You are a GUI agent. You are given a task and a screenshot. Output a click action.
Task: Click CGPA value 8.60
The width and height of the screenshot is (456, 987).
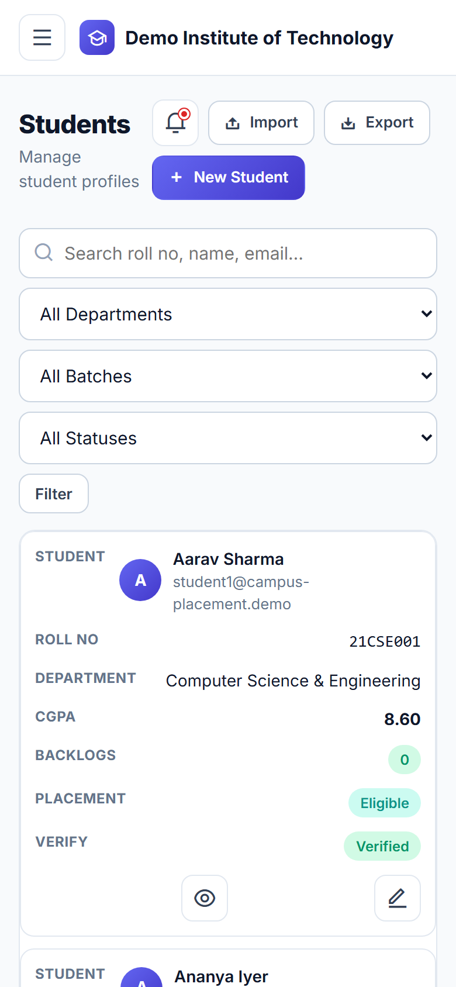[x=402, y=719]
